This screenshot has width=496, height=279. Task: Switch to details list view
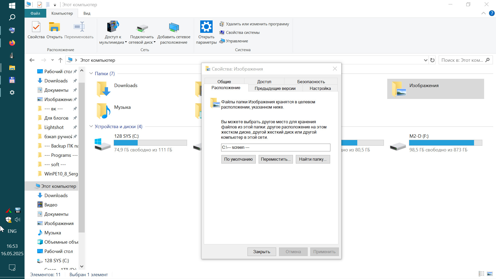pyautogui.click(x=481, y=274)
